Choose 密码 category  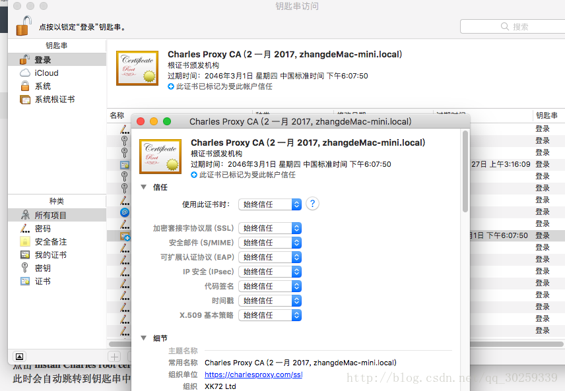[x=57, y=228]
